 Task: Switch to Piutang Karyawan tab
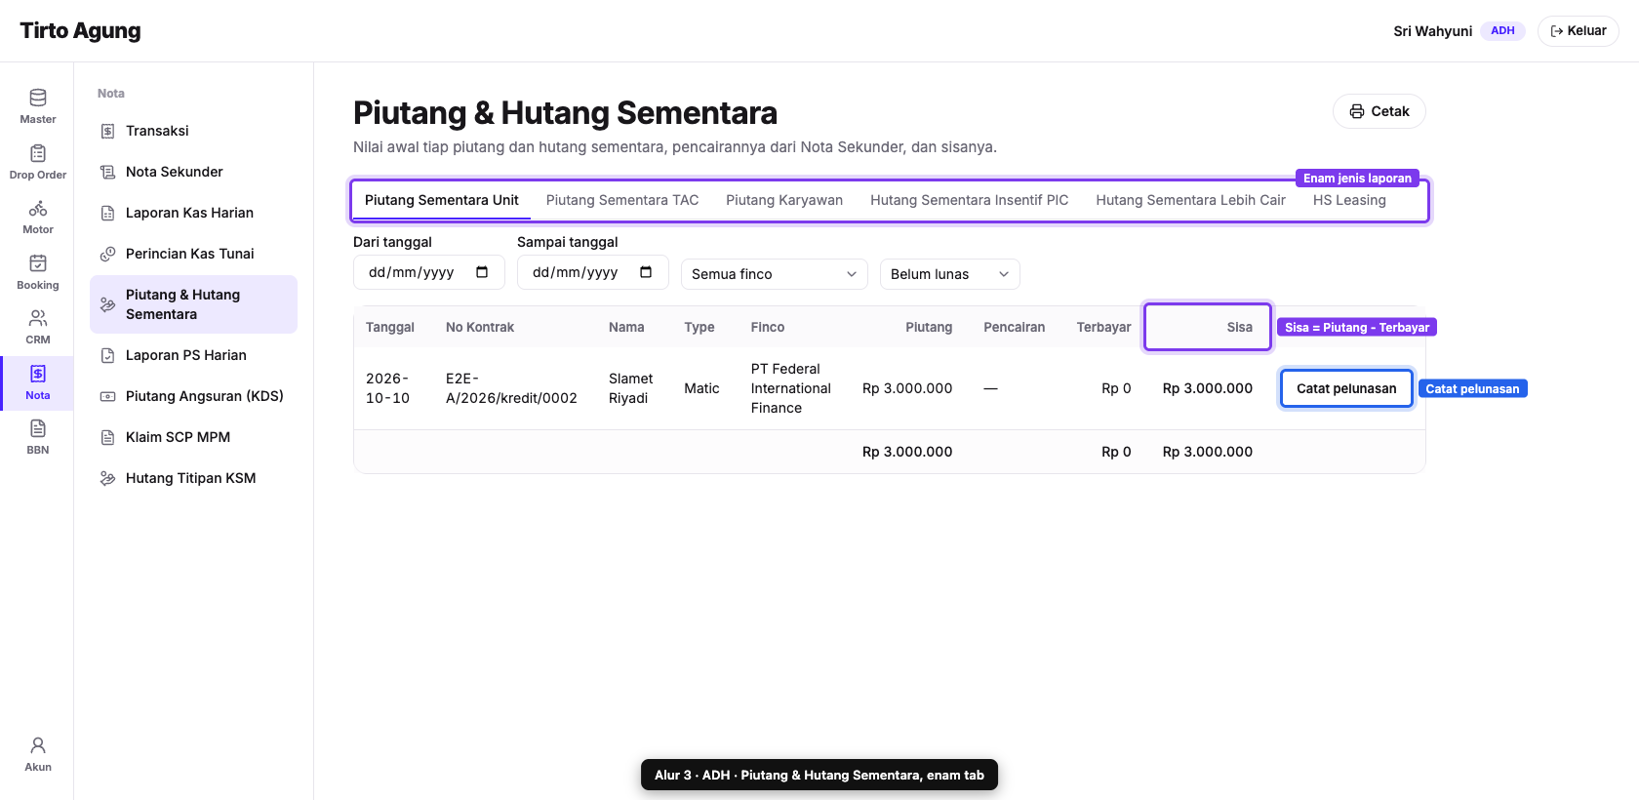[x=784, y=200]
